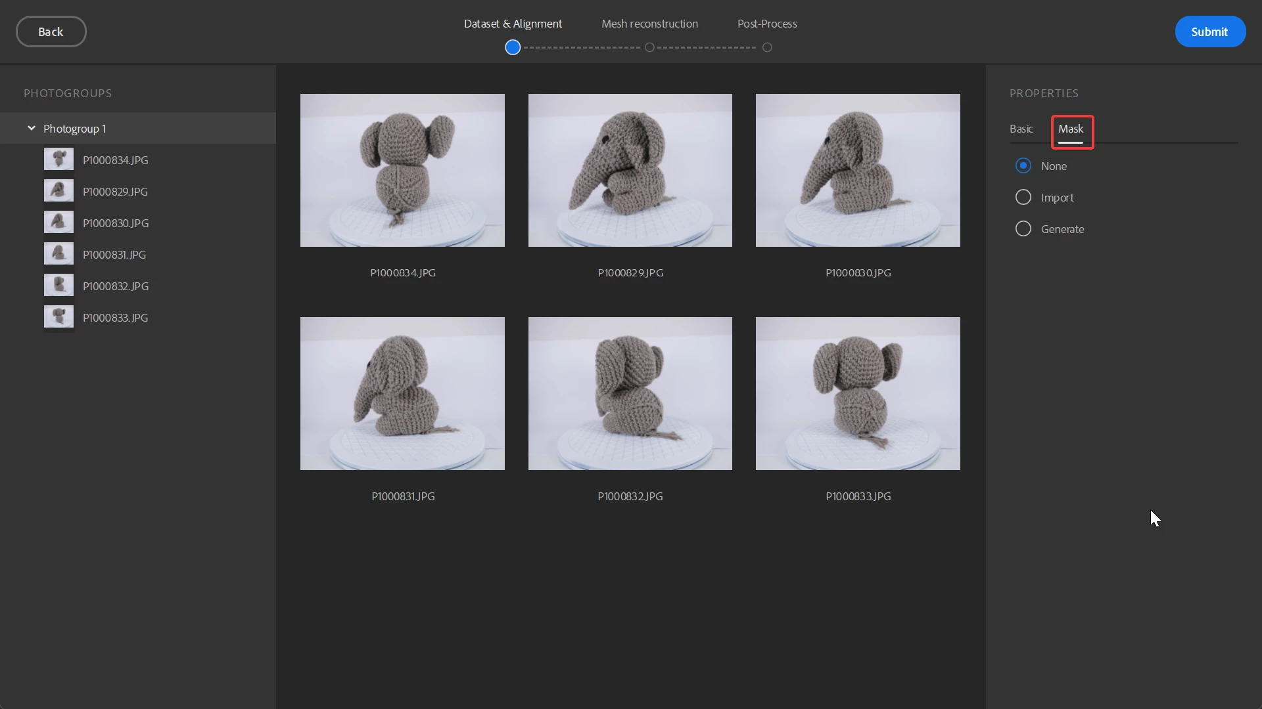This screenshot has height=709, width=1262.
Task: Collapse Photogroup 1 chevron
Action: click(31, 129)
